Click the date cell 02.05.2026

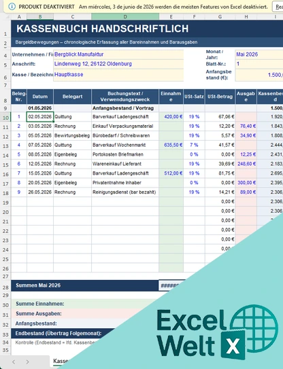(40, 117)
